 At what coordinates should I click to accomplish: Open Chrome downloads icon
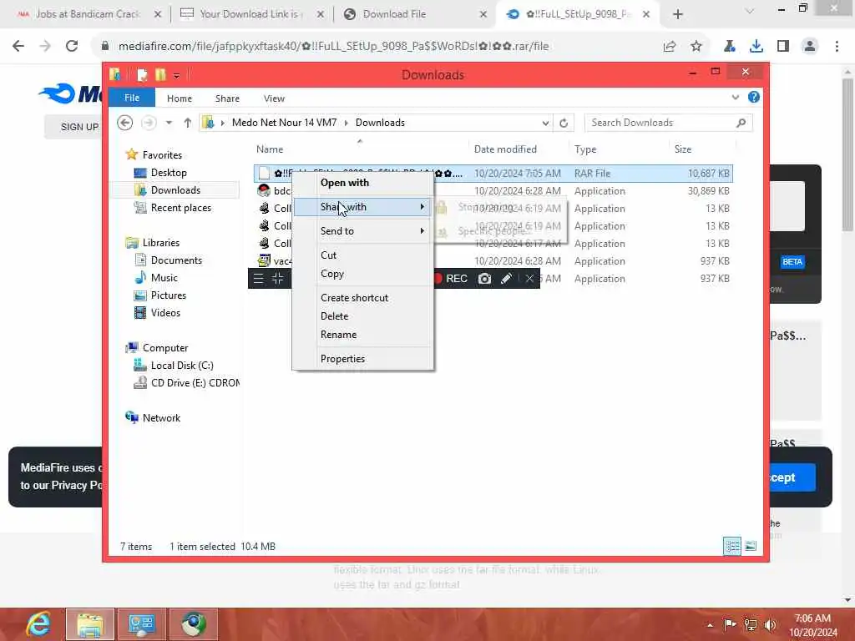[x=756, y=47]
